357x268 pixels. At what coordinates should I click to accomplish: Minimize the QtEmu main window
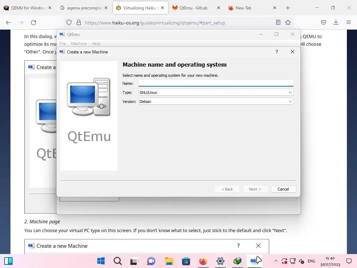261,34
